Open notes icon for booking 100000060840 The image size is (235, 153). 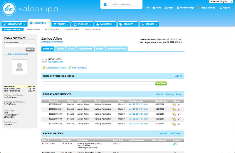(174, 114)
